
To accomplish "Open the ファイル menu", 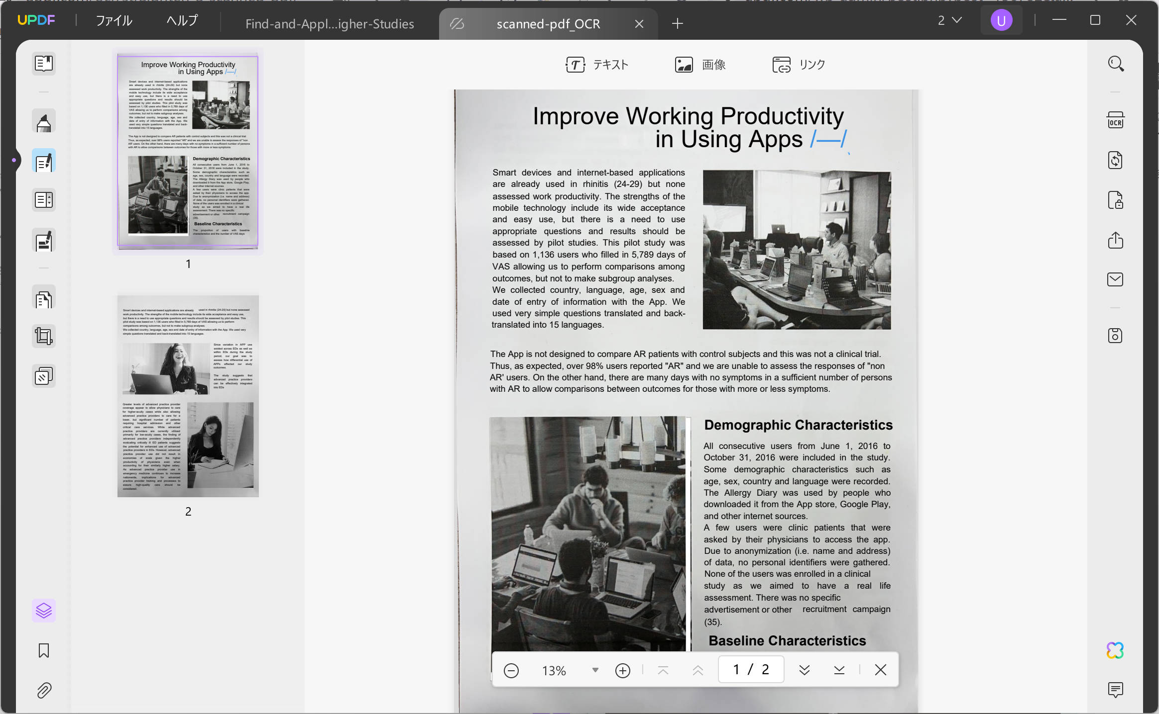I will pyautogui.click(x=114, y=20).
